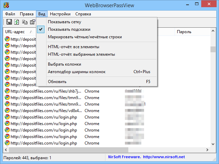The image size is (219, 164).
Task: Click the vertical scrollbar up arrow
Action: pyautogui.click(x=213, y=31)
